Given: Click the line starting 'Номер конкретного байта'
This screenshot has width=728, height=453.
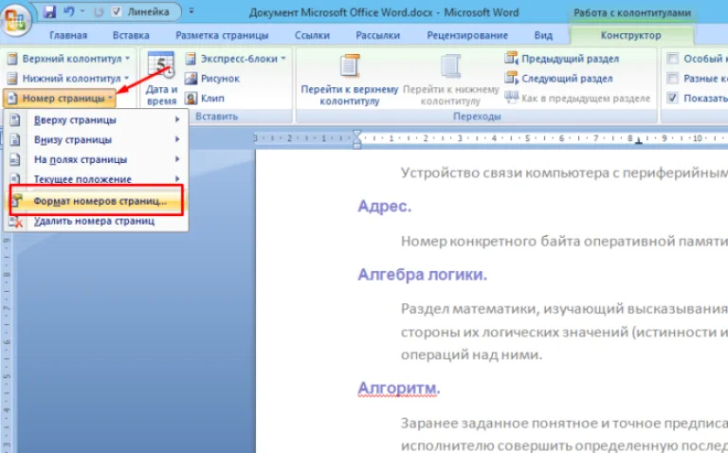Looking at the screenshot, I should click(x=564, y=241).
